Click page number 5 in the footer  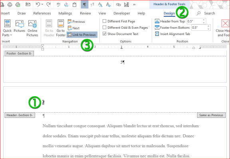[x=121, y=62]
